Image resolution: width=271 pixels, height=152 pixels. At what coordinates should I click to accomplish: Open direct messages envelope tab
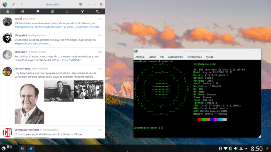click(53, 11)
